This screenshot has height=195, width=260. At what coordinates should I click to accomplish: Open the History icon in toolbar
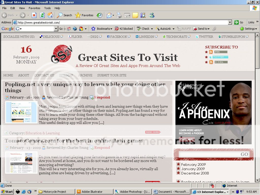point(100,15)
